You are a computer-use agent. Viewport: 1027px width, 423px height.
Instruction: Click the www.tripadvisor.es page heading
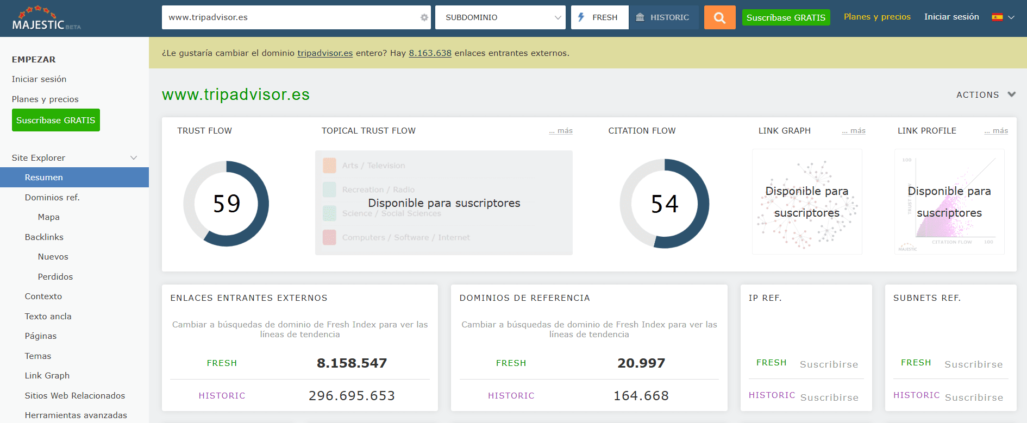tap(236, 94)
